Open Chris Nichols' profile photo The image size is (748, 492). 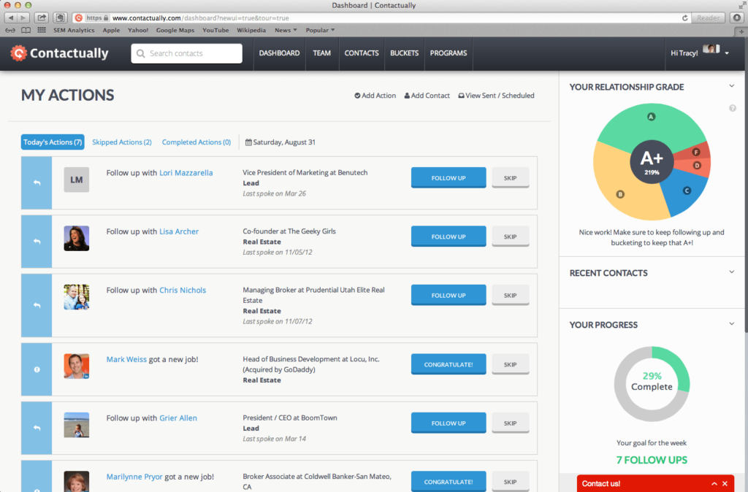[76, 297]
